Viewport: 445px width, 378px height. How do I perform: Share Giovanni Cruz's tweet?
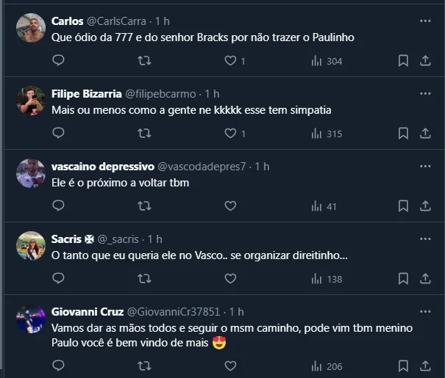pyautogui.click(x=424, y=366)
